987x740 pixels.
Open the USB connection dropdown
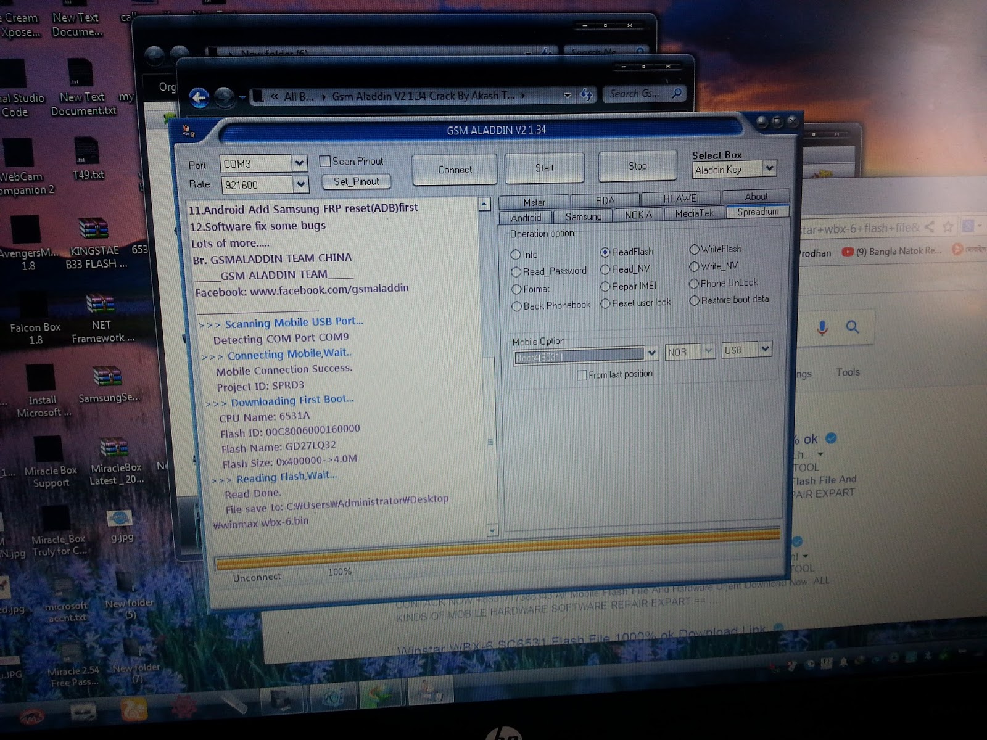(765, 349)
